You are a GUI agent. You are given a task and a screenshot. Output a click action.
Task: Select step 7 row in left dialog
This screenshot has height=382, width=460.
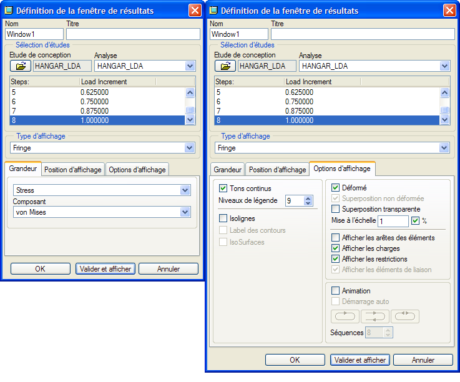point(97,111)
